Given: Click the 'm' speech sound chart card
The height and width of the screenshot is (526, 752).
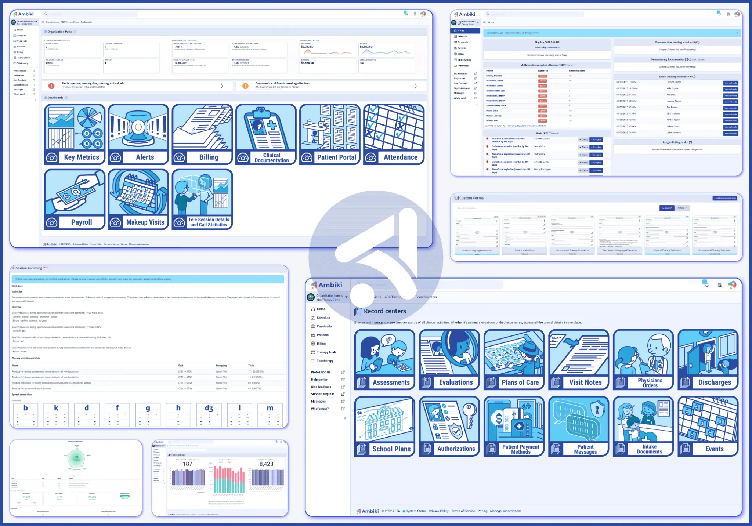Looking at the screenshot, I should [x=270, y=415].
